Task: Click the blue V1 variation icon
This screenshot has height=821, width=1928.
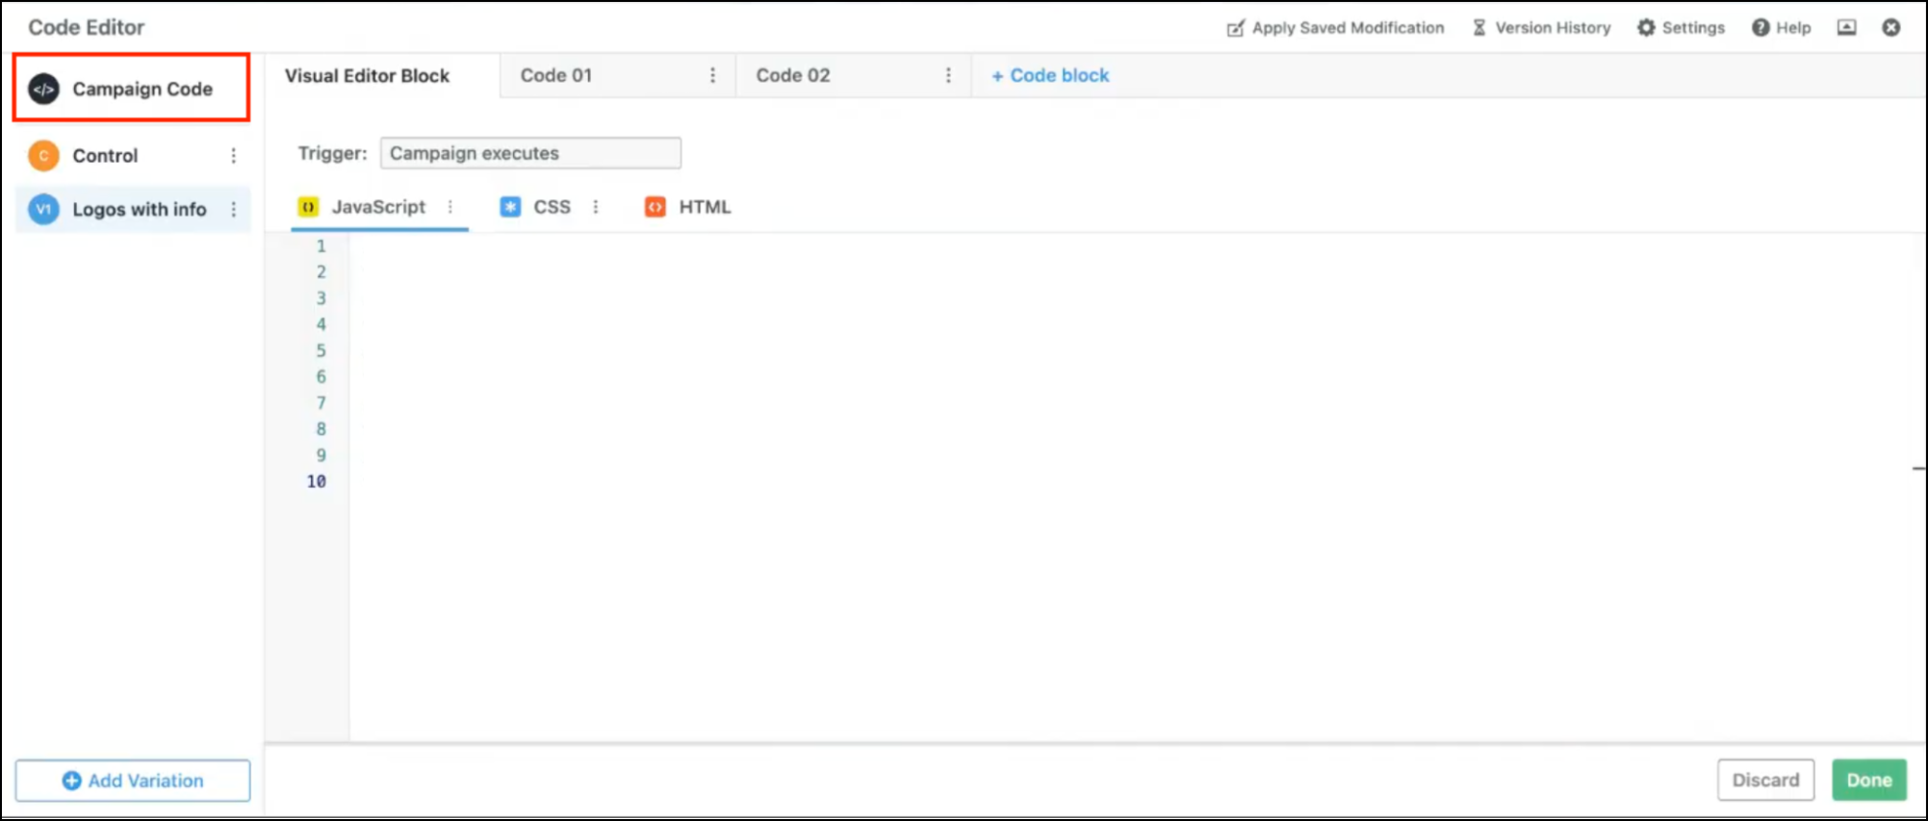Action: 43,210
